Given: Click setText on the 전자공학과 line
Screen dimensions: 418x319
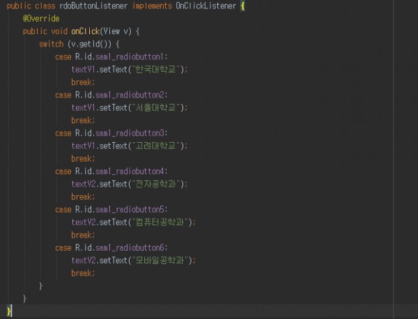Looking at the screenshot, I should pos(114,184).
